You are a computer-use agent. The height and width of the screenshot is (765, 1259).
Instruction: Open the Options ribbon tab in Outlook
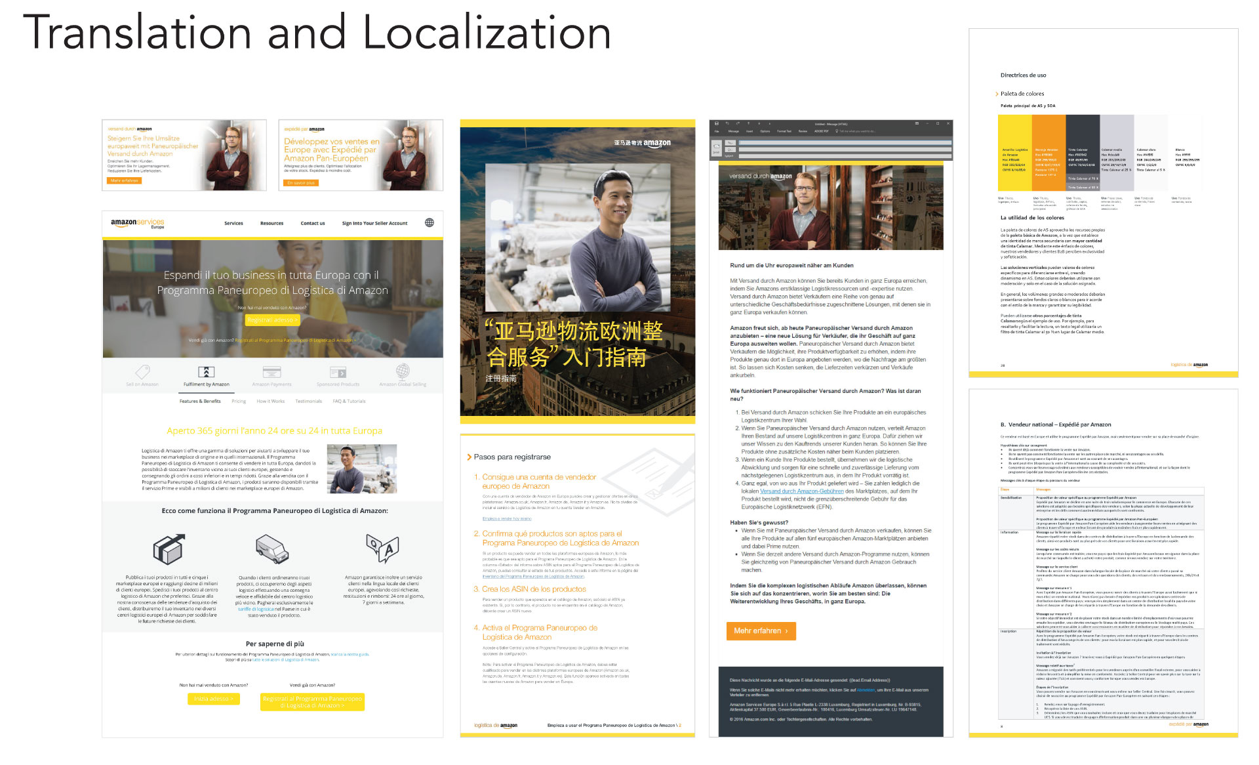click(x=765, y=131)
